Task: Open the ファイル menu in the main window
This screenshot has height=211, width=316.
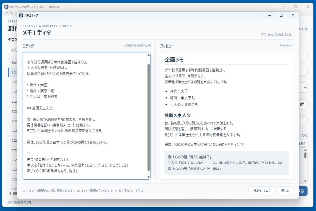Action: click(x=8, y=13)
